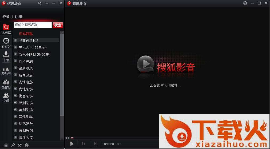Expand the 同步追剧 category
The image size is (270, 149).
(x=15, y=61)
